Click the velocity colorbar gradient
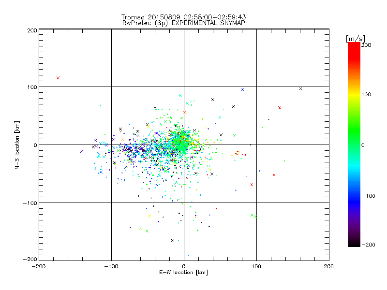 click(354, 144)
